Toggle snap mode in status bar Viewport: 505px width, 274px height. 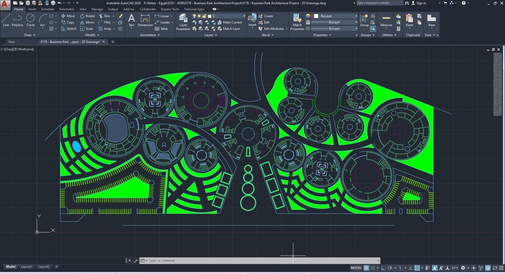[x=373, y=268]
